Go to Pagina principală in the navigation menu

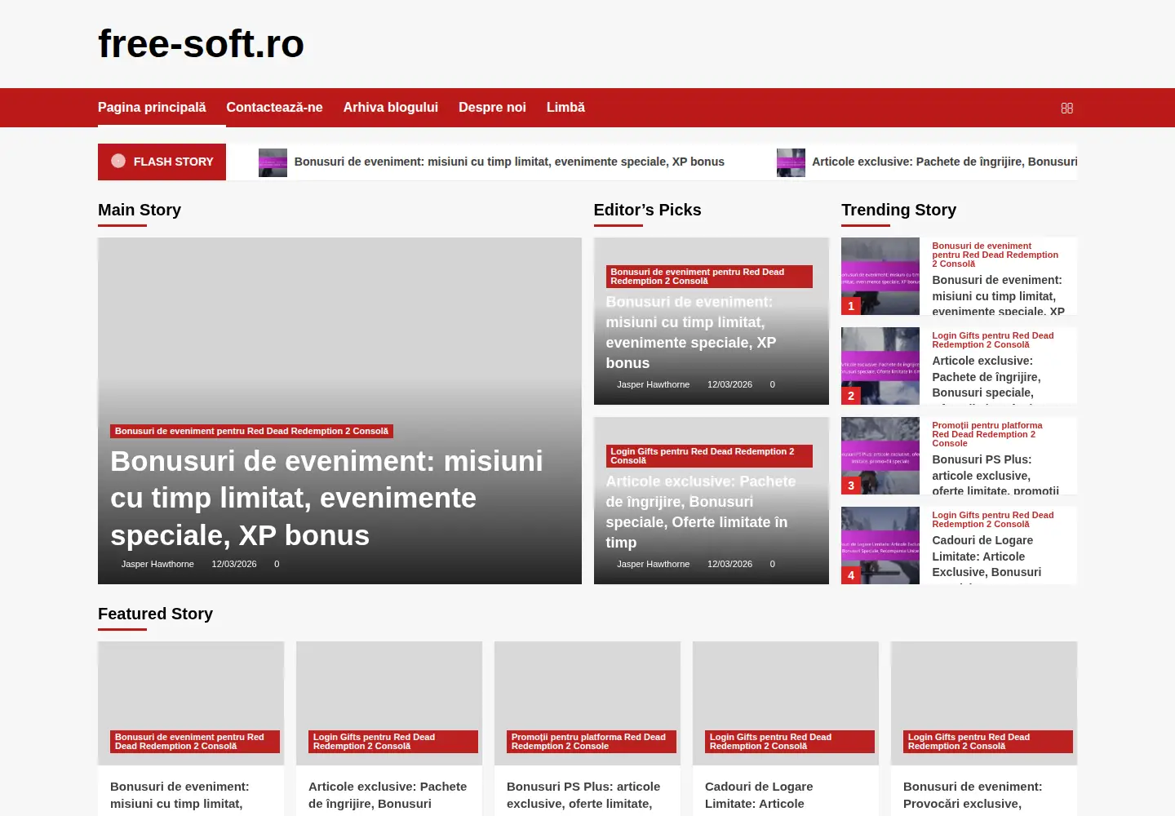coord(152,108)
